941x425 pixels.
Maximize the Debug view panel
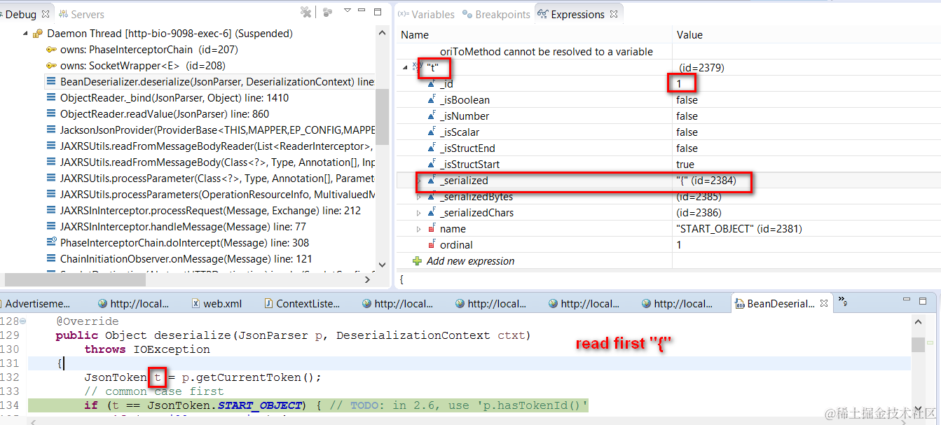[x=378, y=12]
